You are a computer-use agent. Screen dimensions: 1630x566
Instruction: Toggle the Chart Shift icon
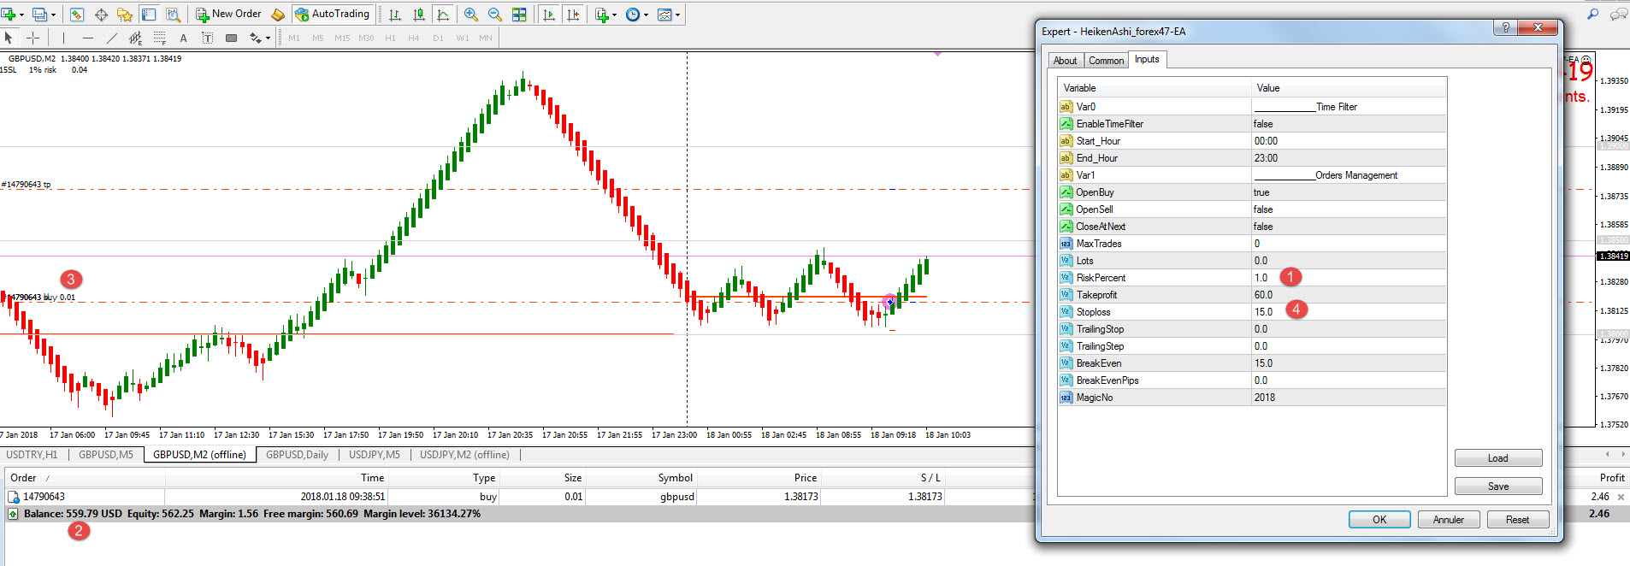[x=573, y=15]
